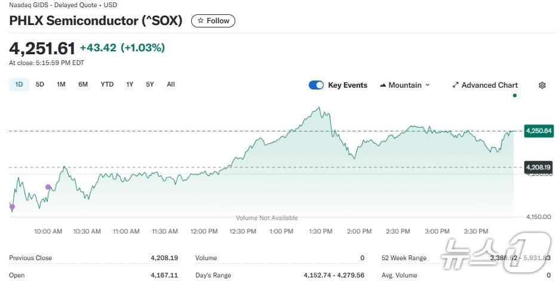The height and width of the screenshot is (281, 559).
Task: Click the star icon in Follow
Action: [x=200, y=21]
